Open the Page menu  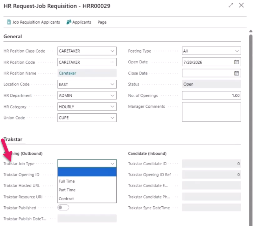coord(102,22)
